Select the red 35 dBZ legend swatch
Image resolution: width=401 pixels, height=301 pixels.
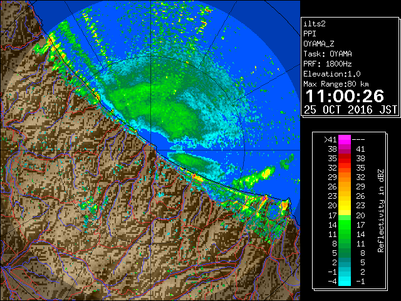click(x=345, y=159)
